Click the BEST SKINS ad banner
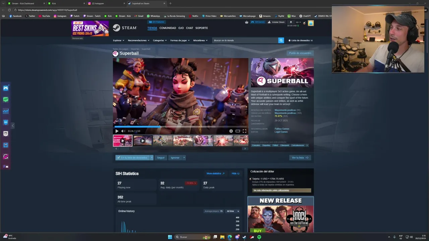Screen dimensions: 429x241 click(90, 28)
